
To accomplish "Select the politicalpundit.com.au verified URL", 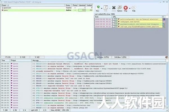I will [x=141, y=19].
